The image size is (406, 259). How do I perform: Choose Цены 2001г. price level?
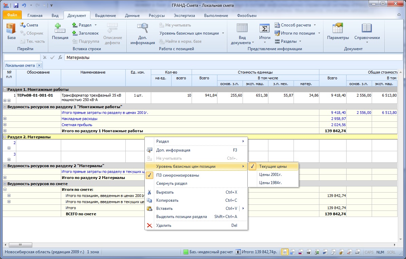(270, 175)
